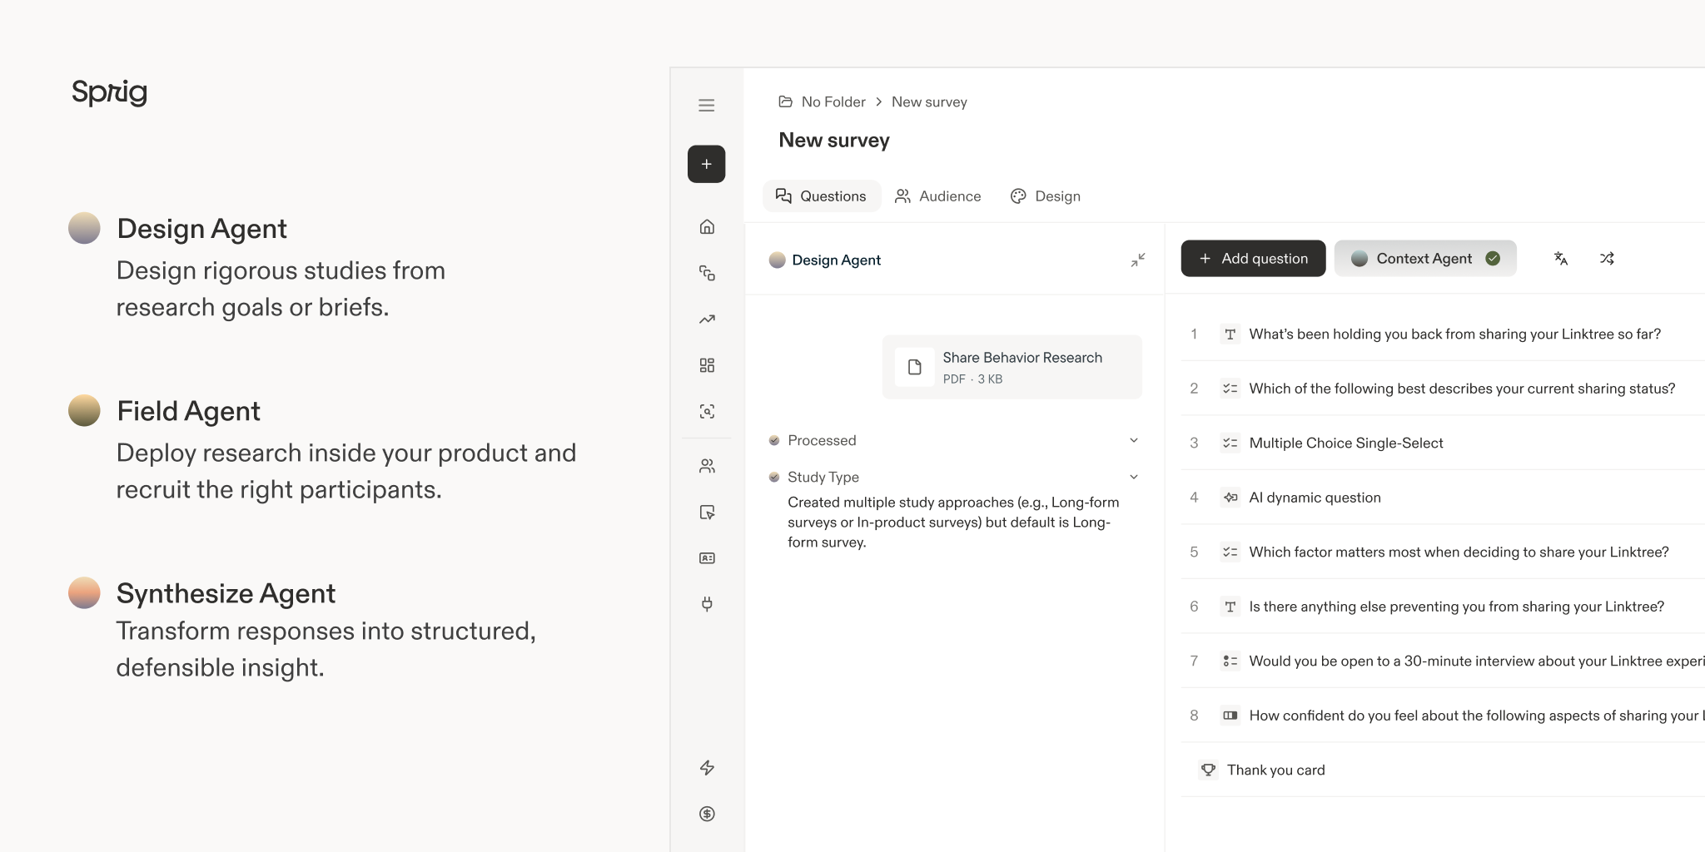Open the Share Behavior Research PDF
The image size is (1705, 852).
pyautogui.click(x=1011, y=366)
